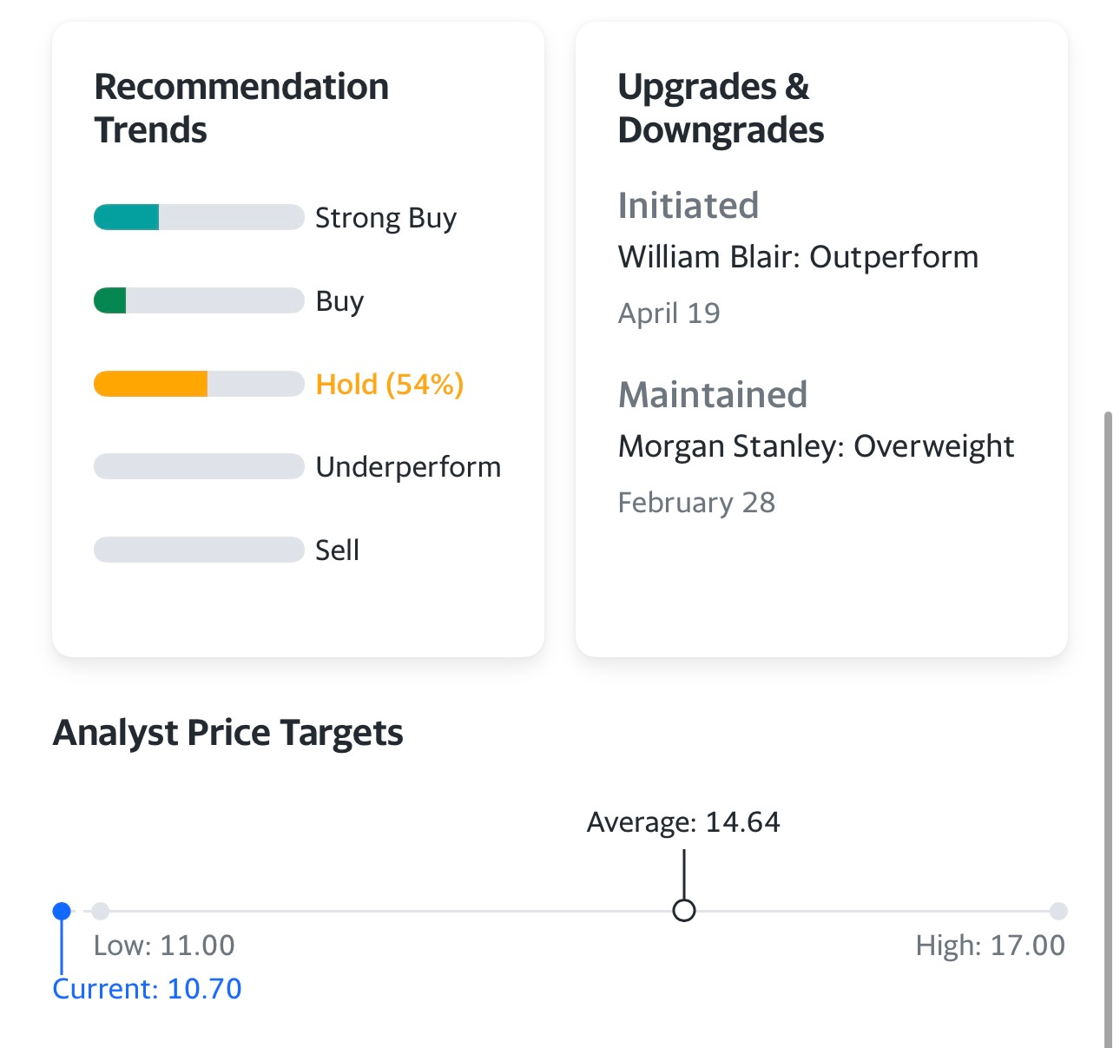Click the empty Underperform bar
Image resolution: width=1120 pixels, height=1048 pixels.
point(199,466)
